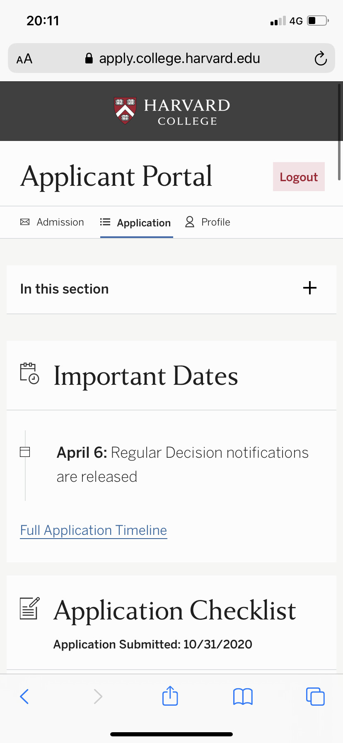This screenshot has width=343, height=743.
Task: Tap the Harvard College shield logo
Action: click(x=125, y=111)
